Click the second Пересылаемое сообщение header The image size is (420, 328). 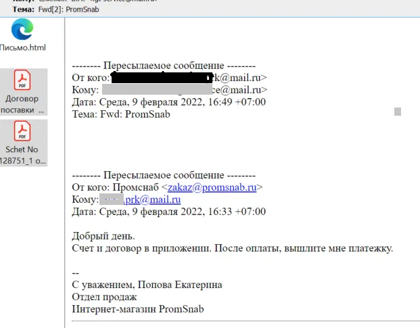click(164, 175)
